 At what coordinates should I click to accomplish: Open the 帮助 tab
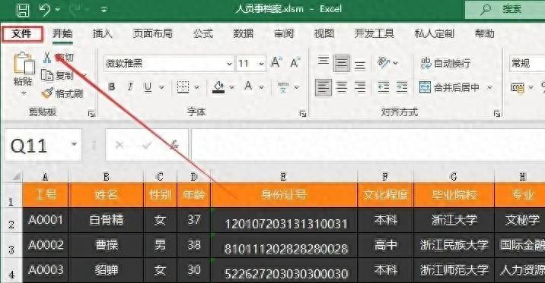click(x=485, y=33)
